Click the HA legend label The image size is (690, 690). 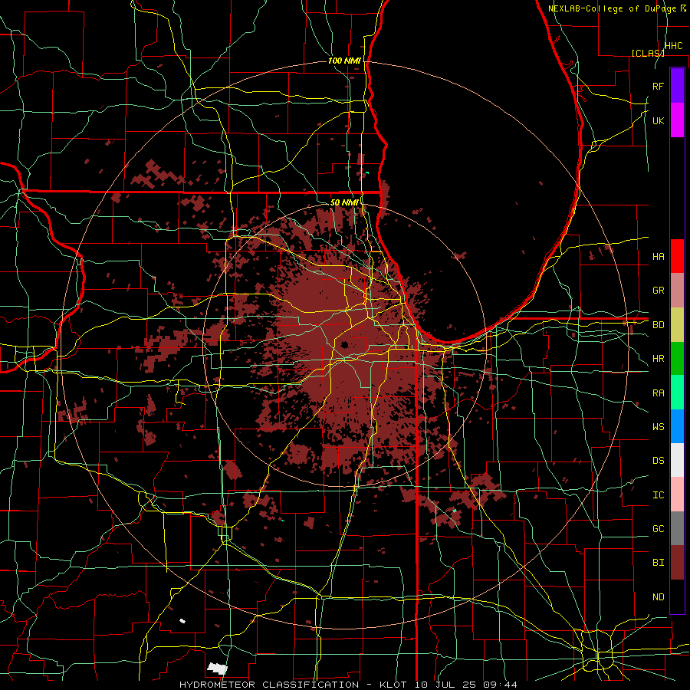coord(658,256)
